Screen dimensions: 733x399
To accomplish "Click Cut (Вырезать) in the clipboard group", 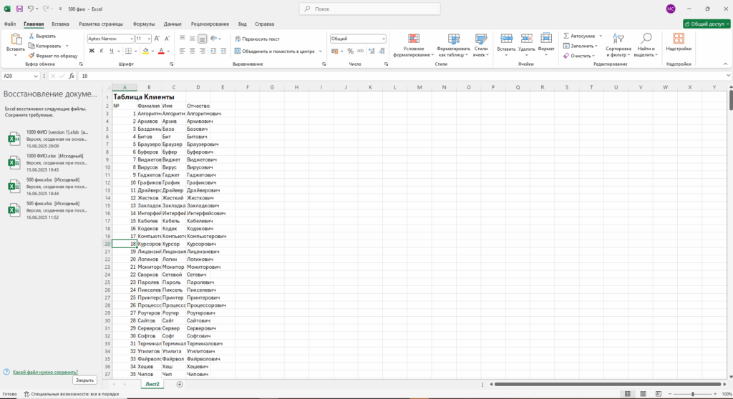I will 42,36.
